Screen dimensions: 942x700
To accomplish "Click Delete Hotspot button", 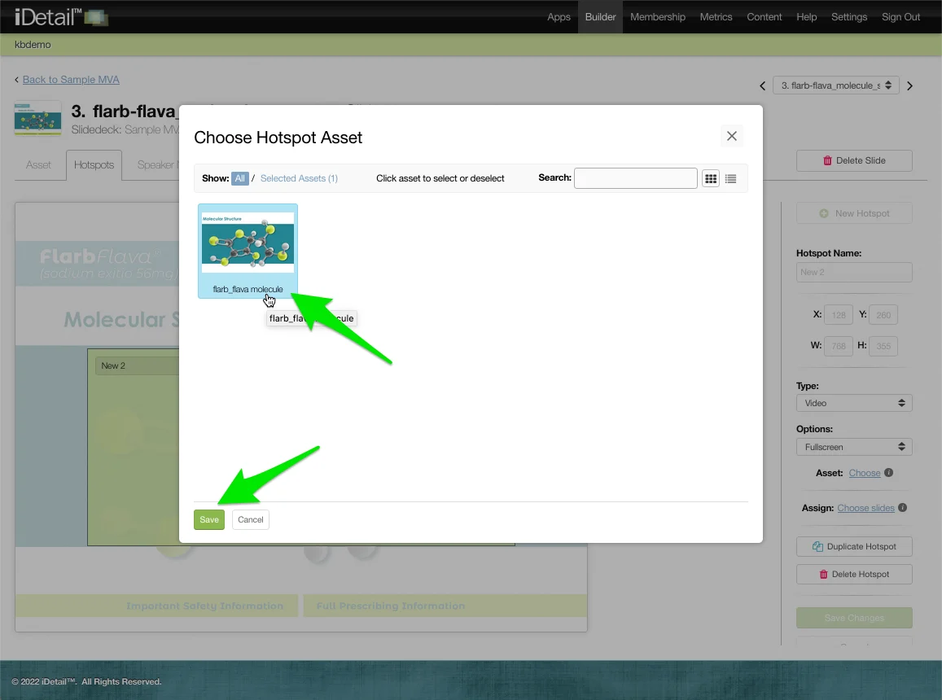I will 854,575.
